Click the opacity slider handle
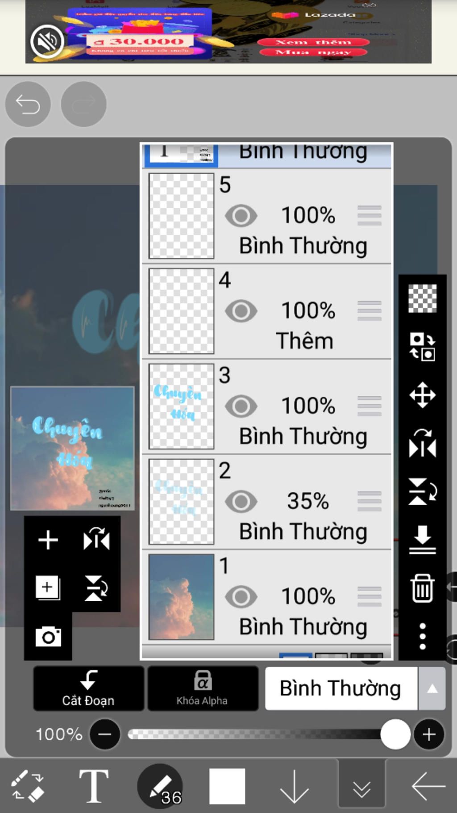This screenshot has width=457, height=813. pyautogui.click(x=395, y=734)
